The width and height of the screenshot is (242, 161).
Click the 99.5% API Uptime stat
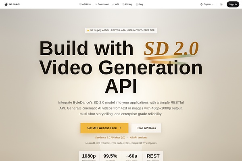point(110,157)
